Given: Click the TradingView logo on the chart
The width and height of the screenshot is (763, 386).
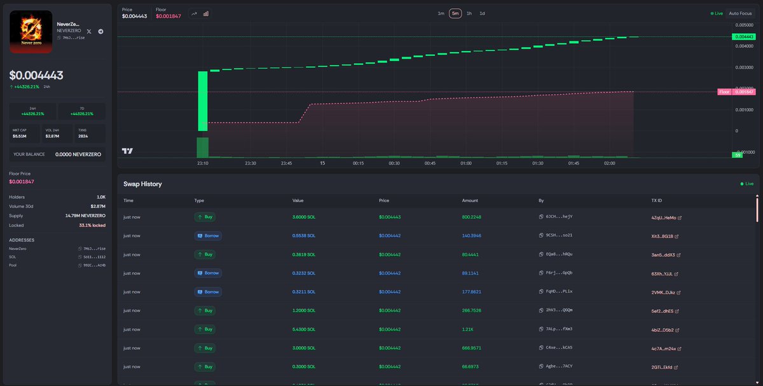Looking at the screenshot, I should [x=128, y=151].
